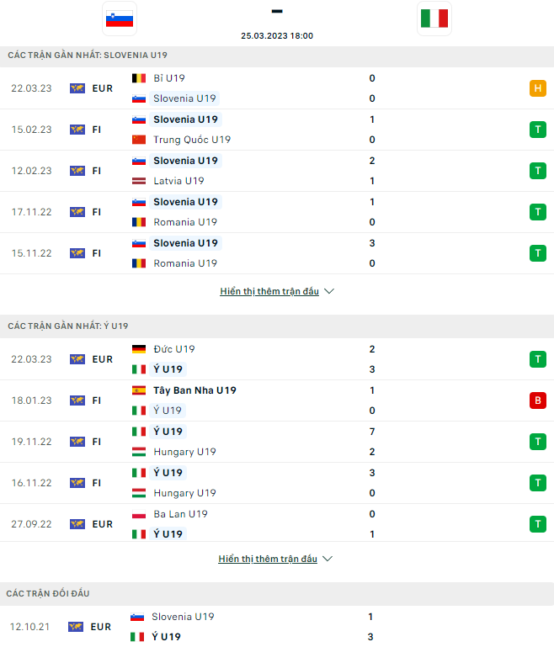Viewport: 554px width, 647px height.
Task: Click the orange H draw result badge
Action: tap(537, 88)
